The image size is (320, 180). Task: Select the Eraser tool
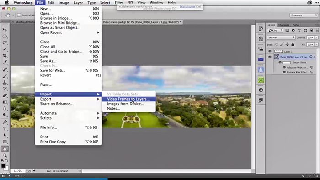tap(5, 95)
